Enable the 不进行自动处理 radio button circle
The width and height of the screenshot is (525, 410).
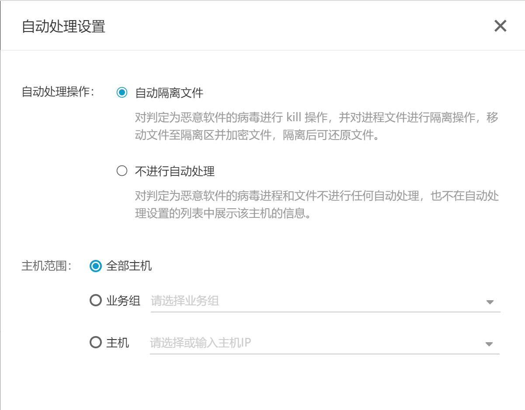122,171
